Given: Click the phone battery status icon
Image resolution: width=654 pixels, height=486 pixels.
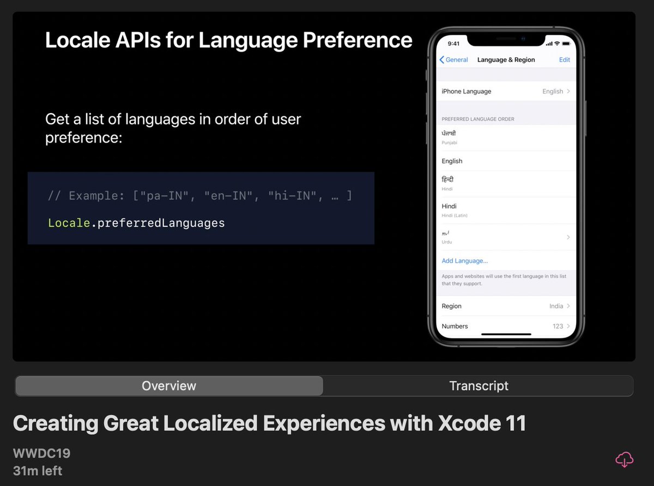Looking at the screenshot, I should (566, 44).
